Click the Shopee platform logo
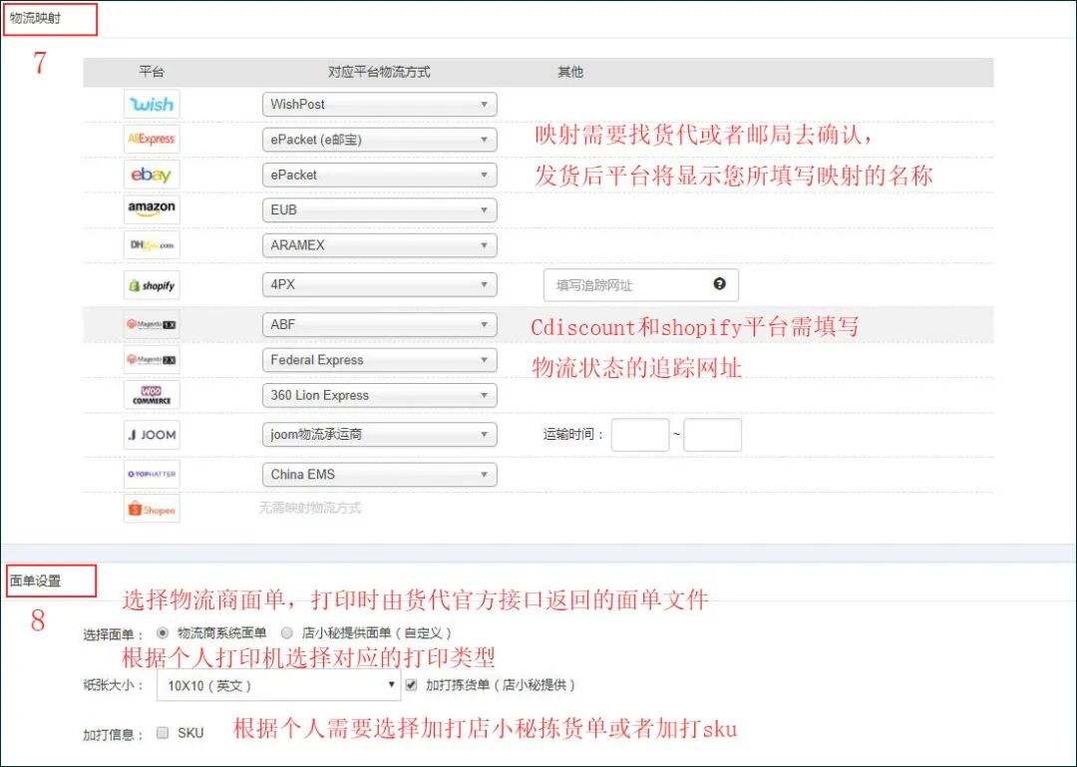Image resolution: width=1077 pixels, height=767 pixels. [151, 509]
